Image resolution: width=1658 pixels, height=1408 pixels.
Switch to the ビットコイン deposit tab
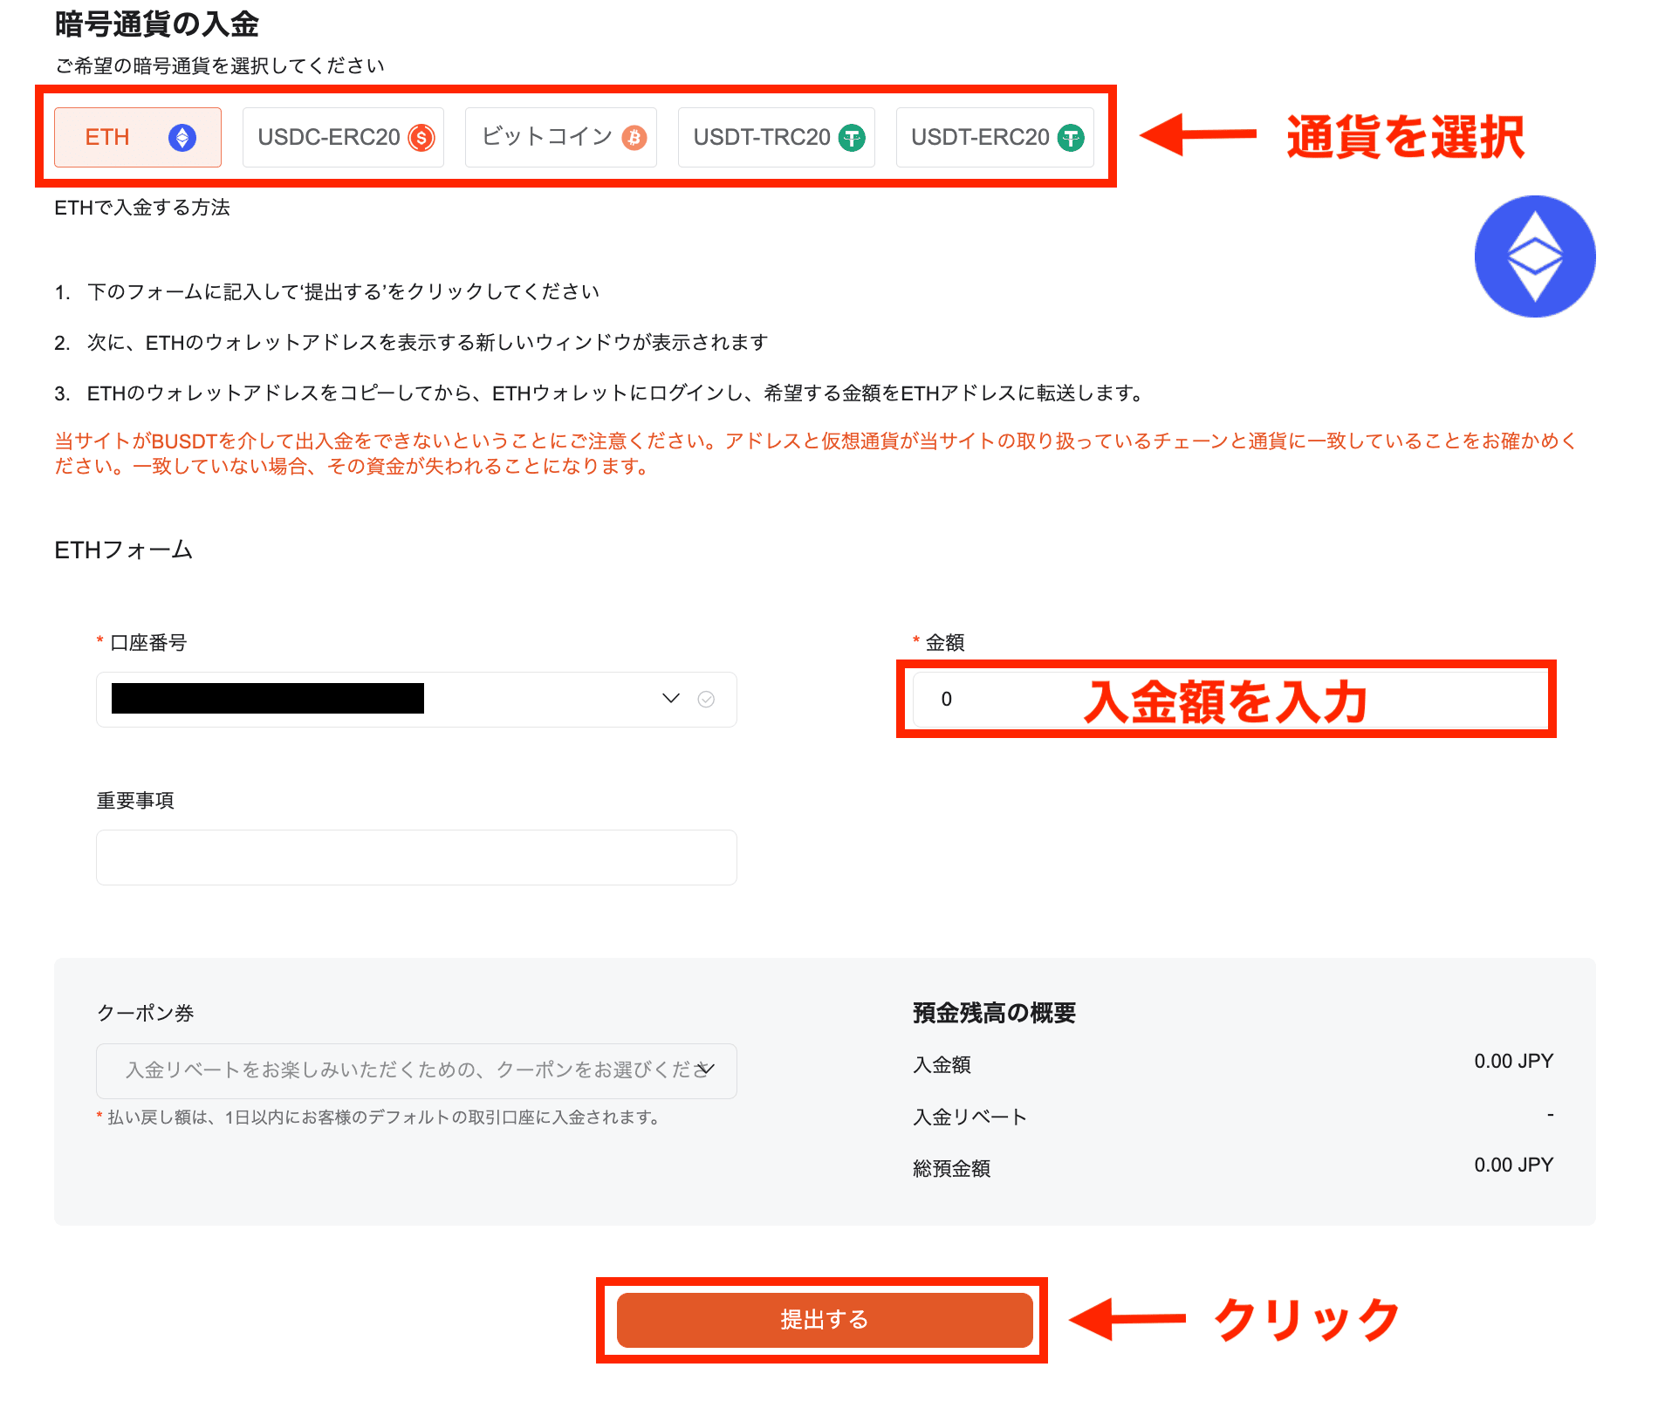pyautogui.click(x=560, y=137)
